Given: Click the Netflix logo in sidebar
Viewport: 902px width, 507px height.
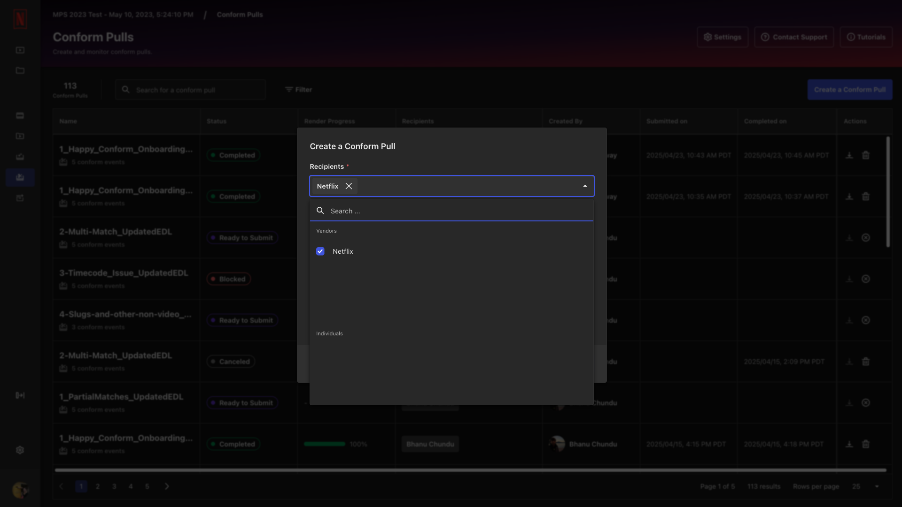Looking at the screenshot, I should tap(20, 19).
